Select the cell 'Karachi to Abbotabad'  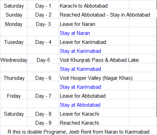point(94,6)
